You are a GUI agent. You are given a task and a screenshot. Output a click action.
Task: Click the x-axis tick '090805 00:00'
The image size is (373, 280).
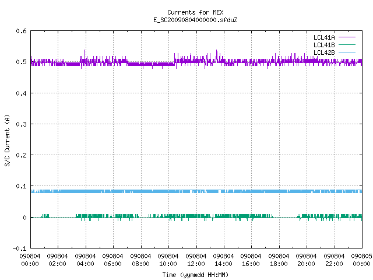coord(361,260)
